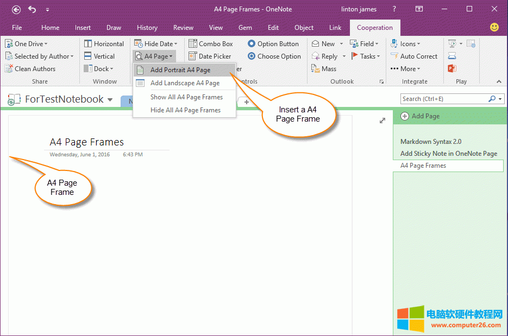The image size is (508, 336).
Task: Click the hourglass icon in the Play group
Action: click(452, 56)
